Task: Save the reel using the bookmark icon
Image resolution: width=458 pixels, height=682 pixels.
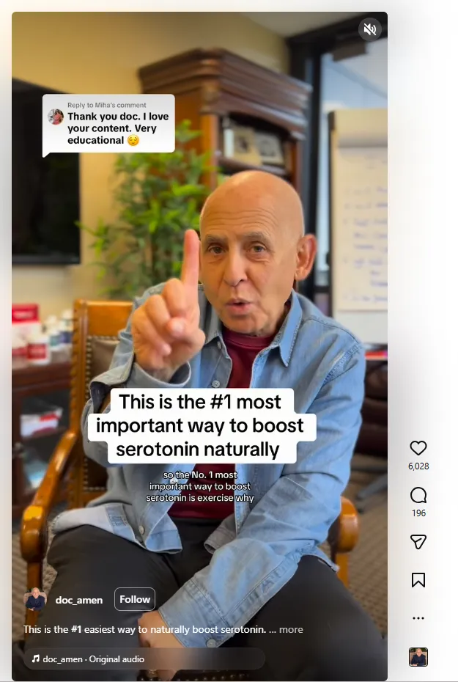Action: (418, 580)
